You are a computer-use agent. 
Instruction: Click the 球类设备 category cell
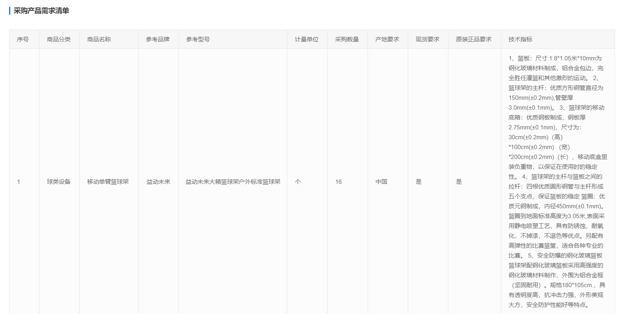point(59,182)
